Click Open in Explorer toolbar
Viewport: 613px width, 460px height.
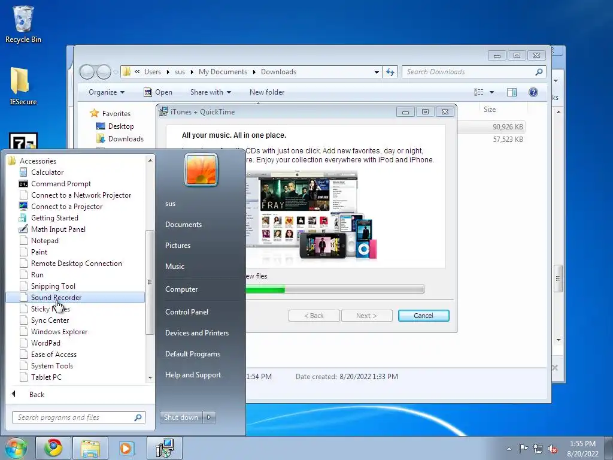(158, 92)
